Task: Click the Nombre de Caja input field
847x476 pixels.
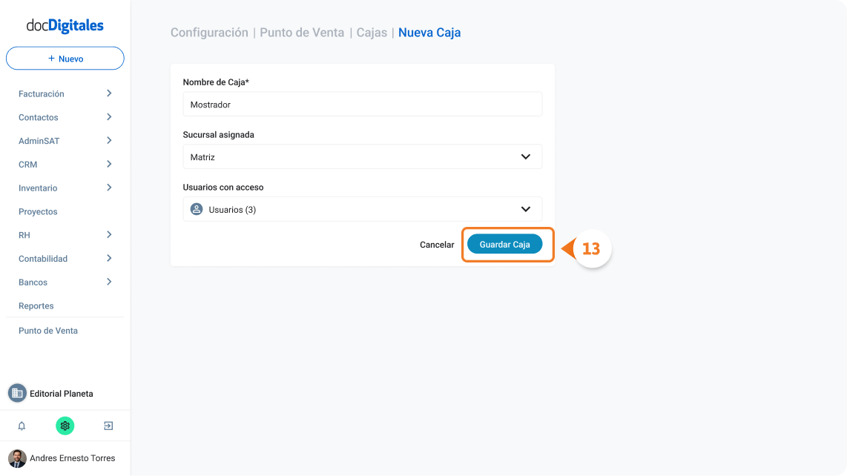Action: 363,105
